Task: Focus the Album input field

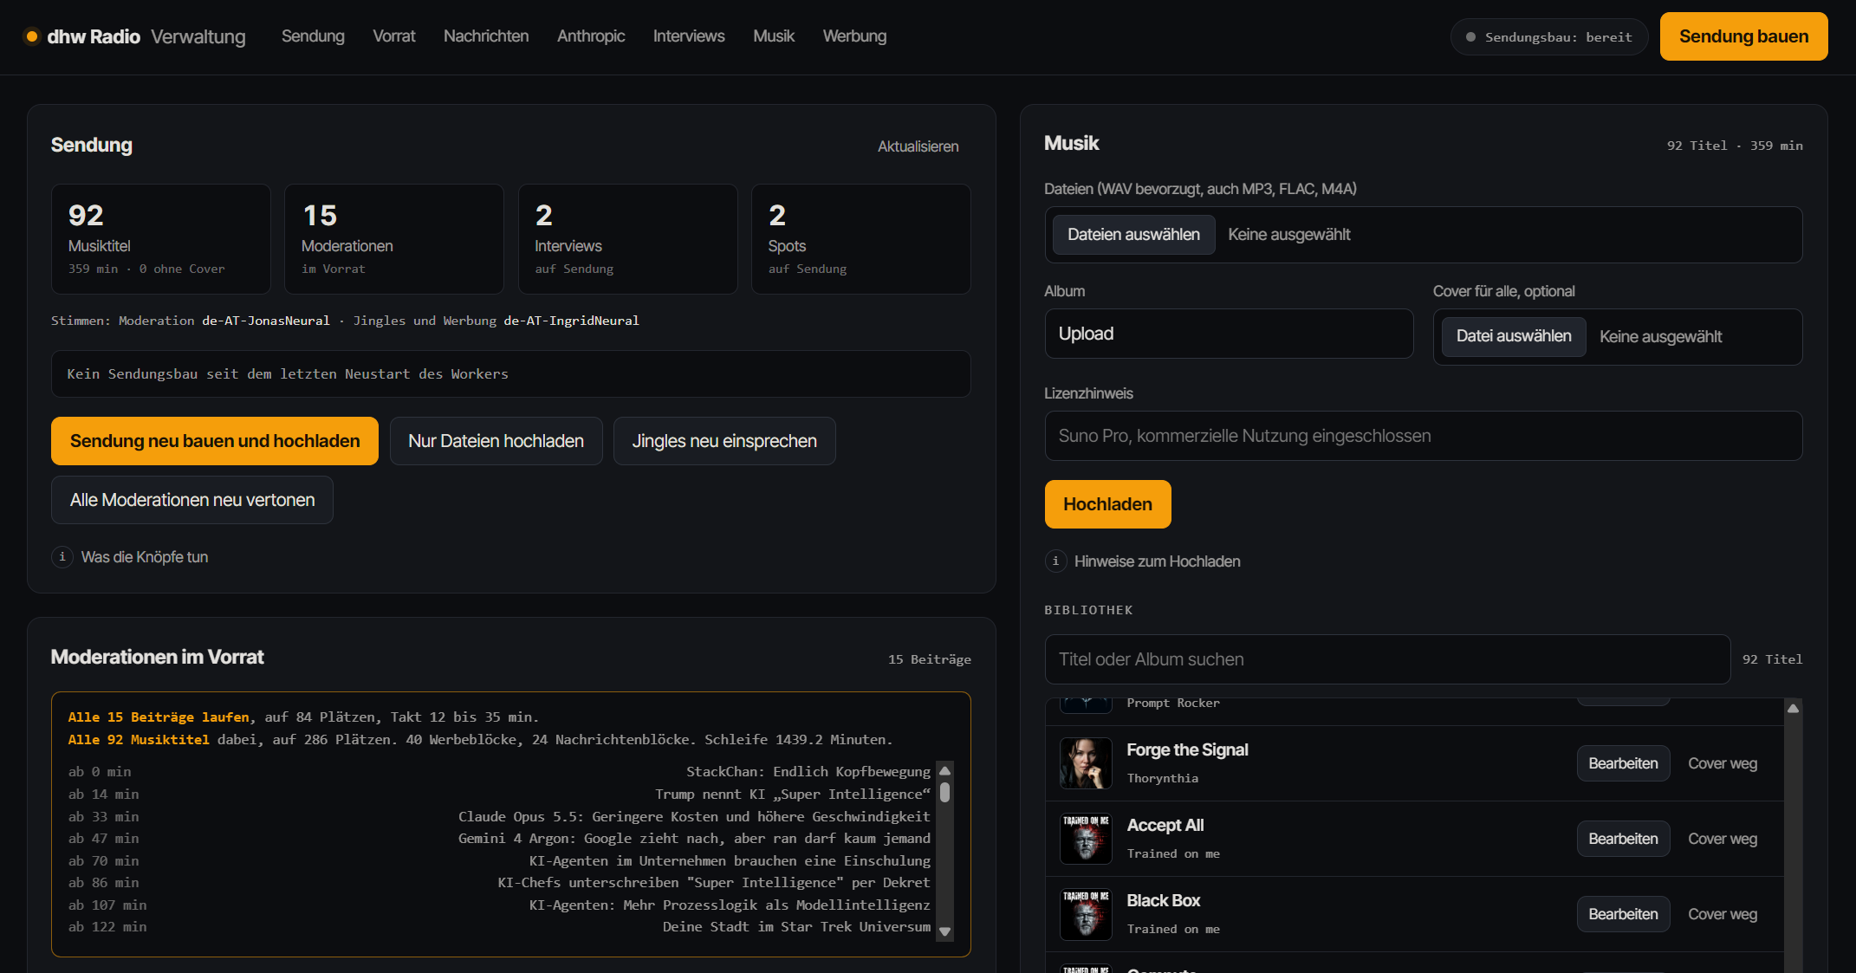Action: (1229, 334)
